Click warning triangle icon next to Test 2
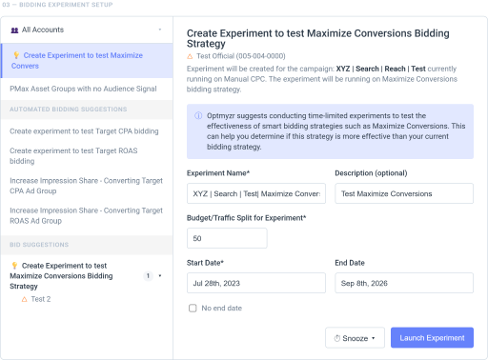 click(24, 299)
